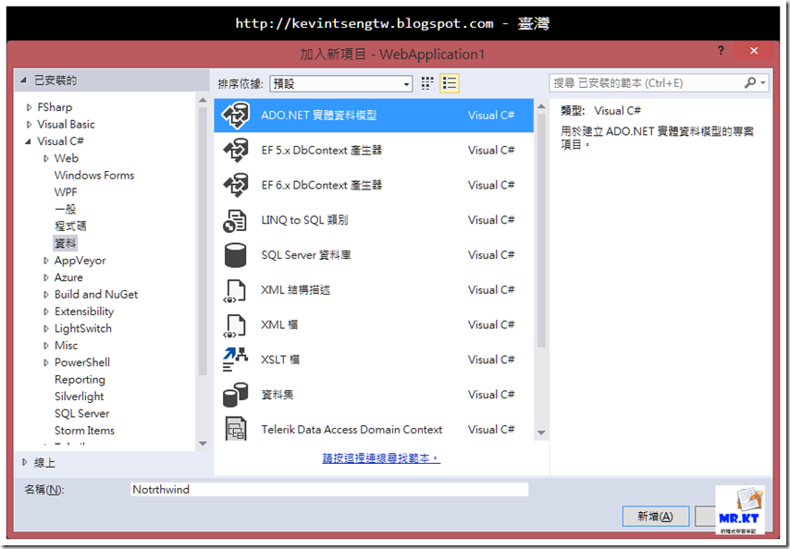The width and height of the screenshot is (790, 549).
Task: Click the category tree scrollbar up arrow
Action: tap(203, 100)
